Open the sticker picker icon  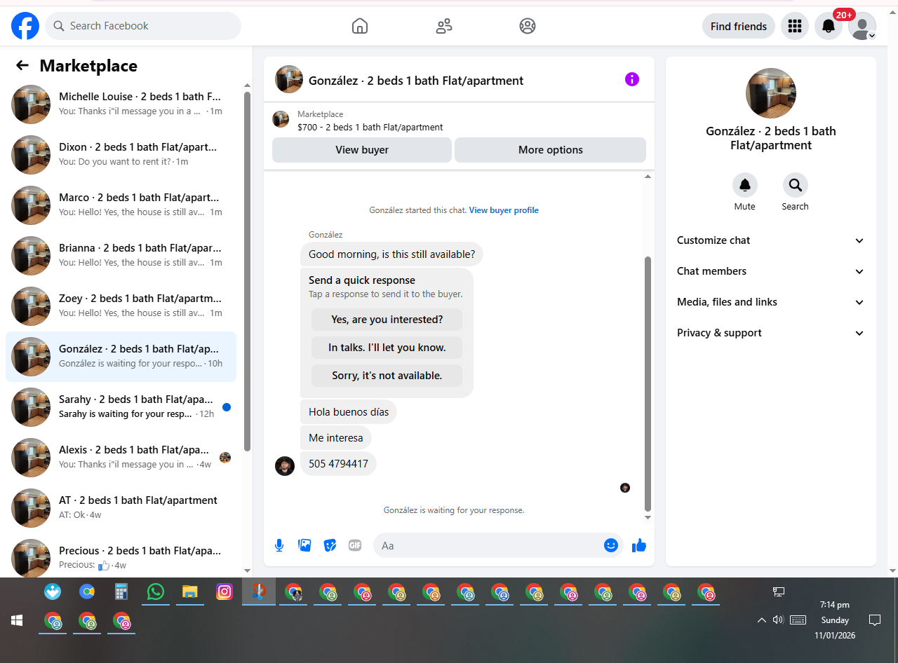(x=330, y=545)
